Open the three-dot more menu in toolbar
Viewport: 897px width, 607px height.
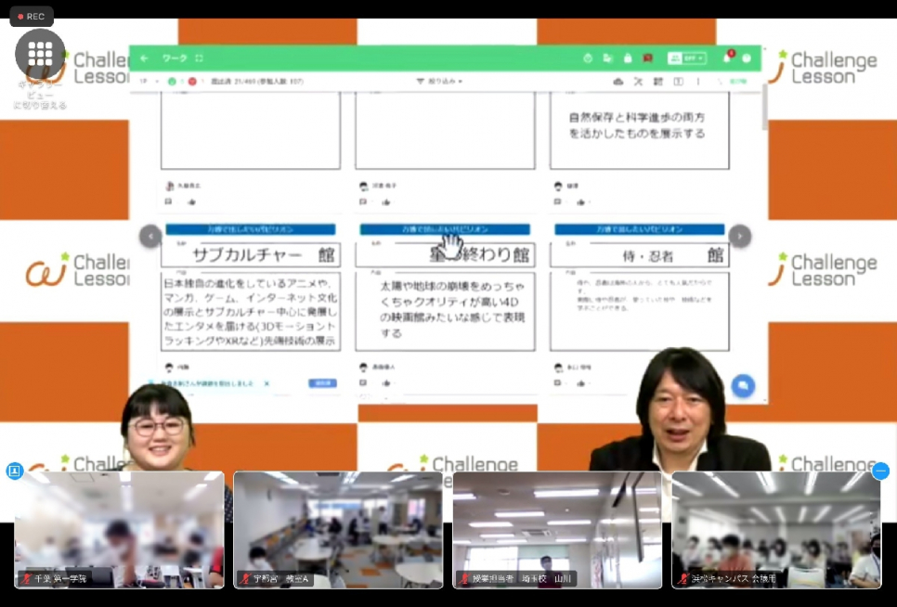tap(698, 82)
